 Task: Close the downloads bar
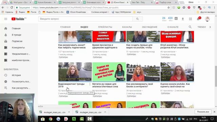coord(214,112)
